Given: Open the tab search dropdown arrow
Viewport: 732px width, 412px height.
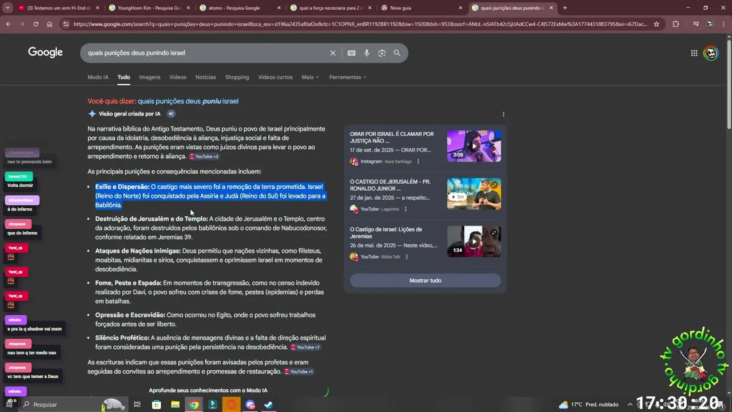Looking at the screenshot, I should (x=7, y=8).
